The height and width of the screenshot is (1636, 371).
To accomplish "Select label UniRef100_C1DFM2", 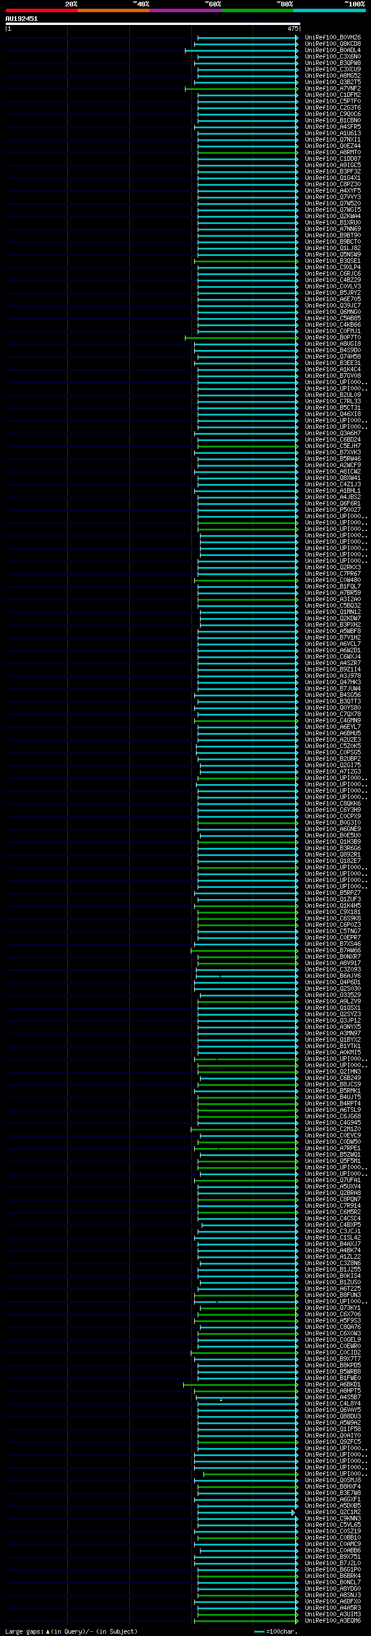I will coord(333,95).
